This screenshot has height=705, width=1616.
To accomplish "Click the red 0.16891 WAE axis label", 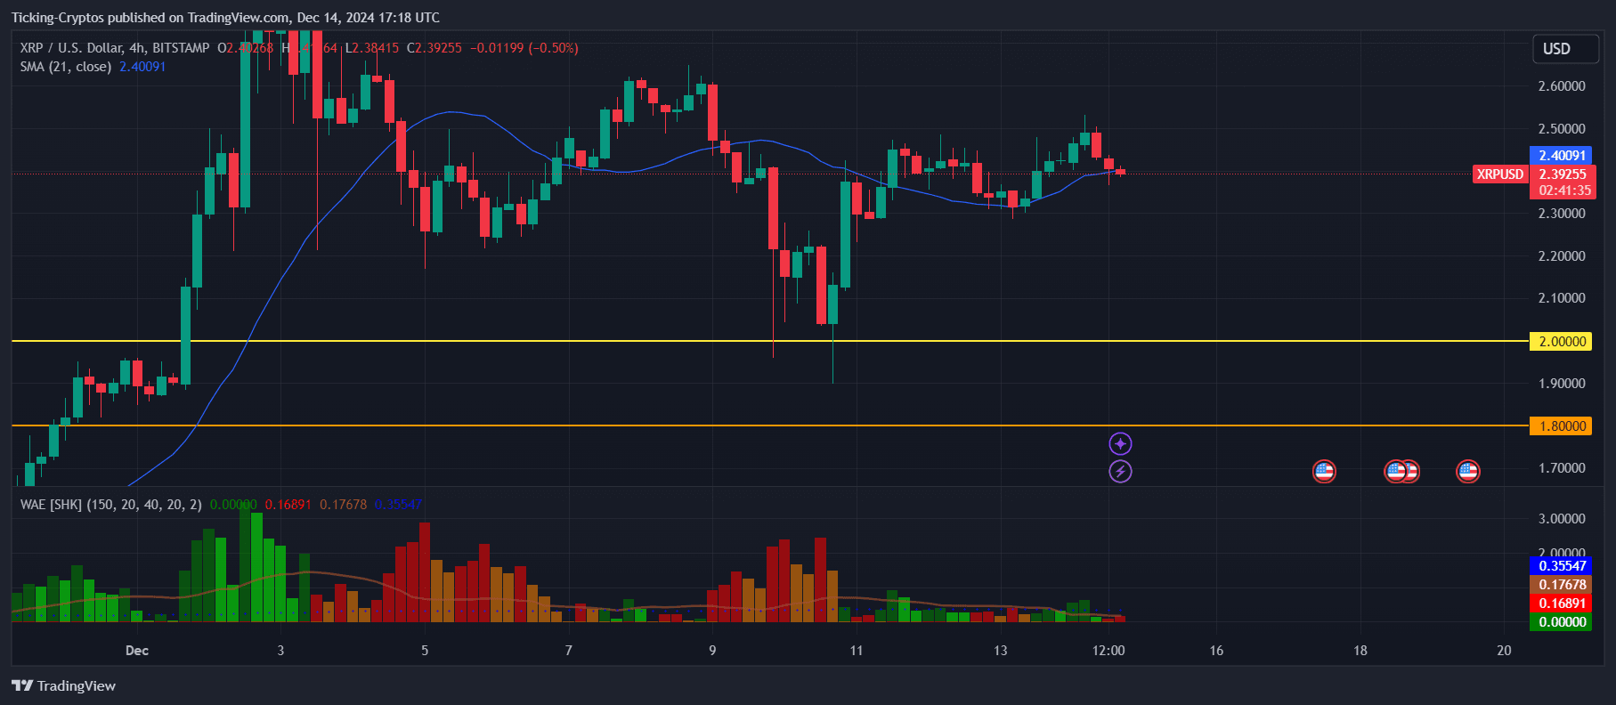I will [1561, 604].
